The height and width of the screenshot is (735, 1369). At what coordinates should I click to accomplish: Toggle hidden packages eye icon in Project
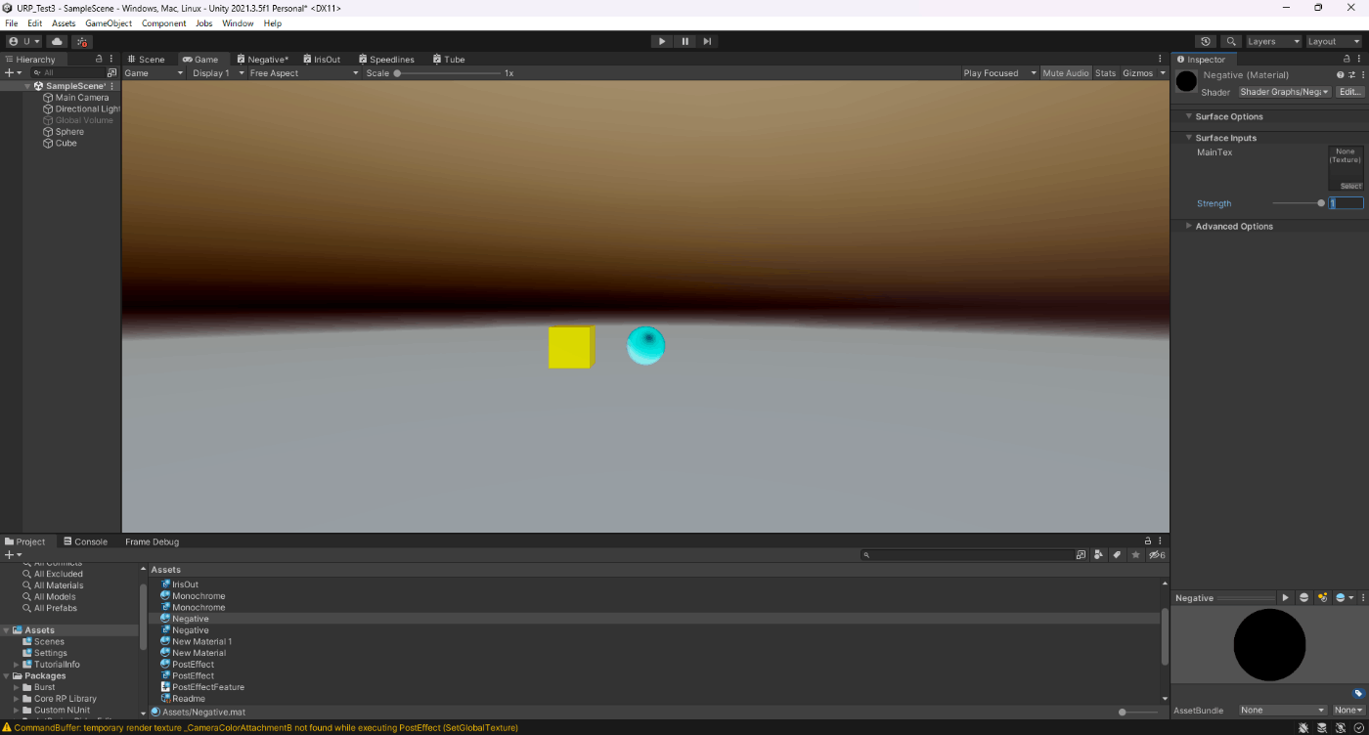tap(1157, 555)
